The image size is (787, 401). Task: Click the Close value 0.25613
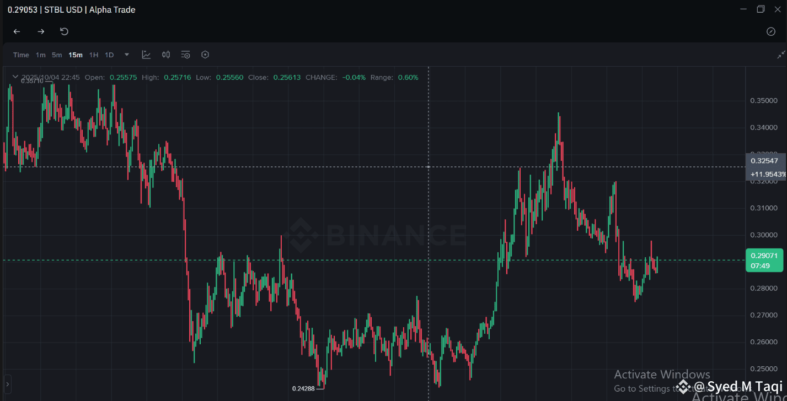point(287,77)
